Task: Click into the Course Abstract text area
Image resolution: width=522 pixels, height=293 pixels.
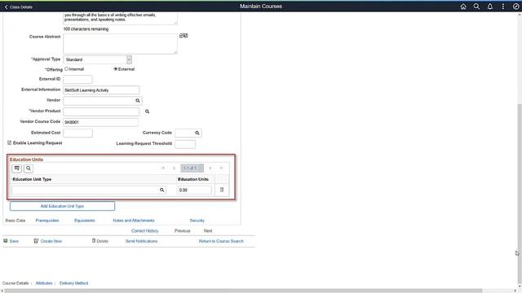Action: click(120, 44)
